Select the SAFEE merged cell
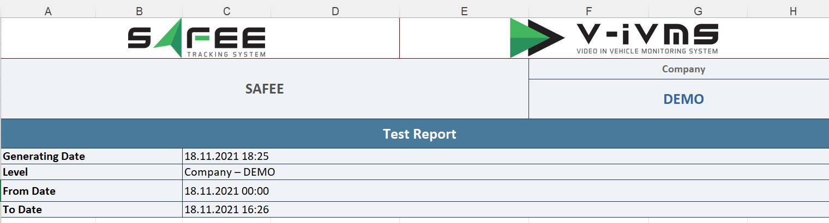 click(x=265, y=89)
